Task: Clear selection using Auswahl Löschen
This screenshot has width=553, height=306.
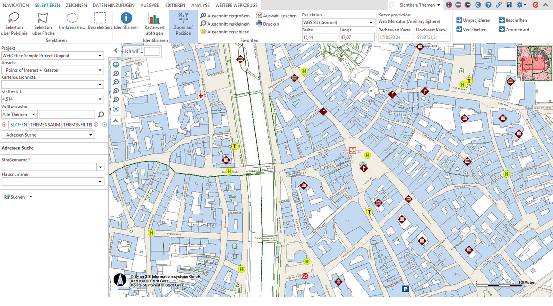Action: [x=276, y=15]
